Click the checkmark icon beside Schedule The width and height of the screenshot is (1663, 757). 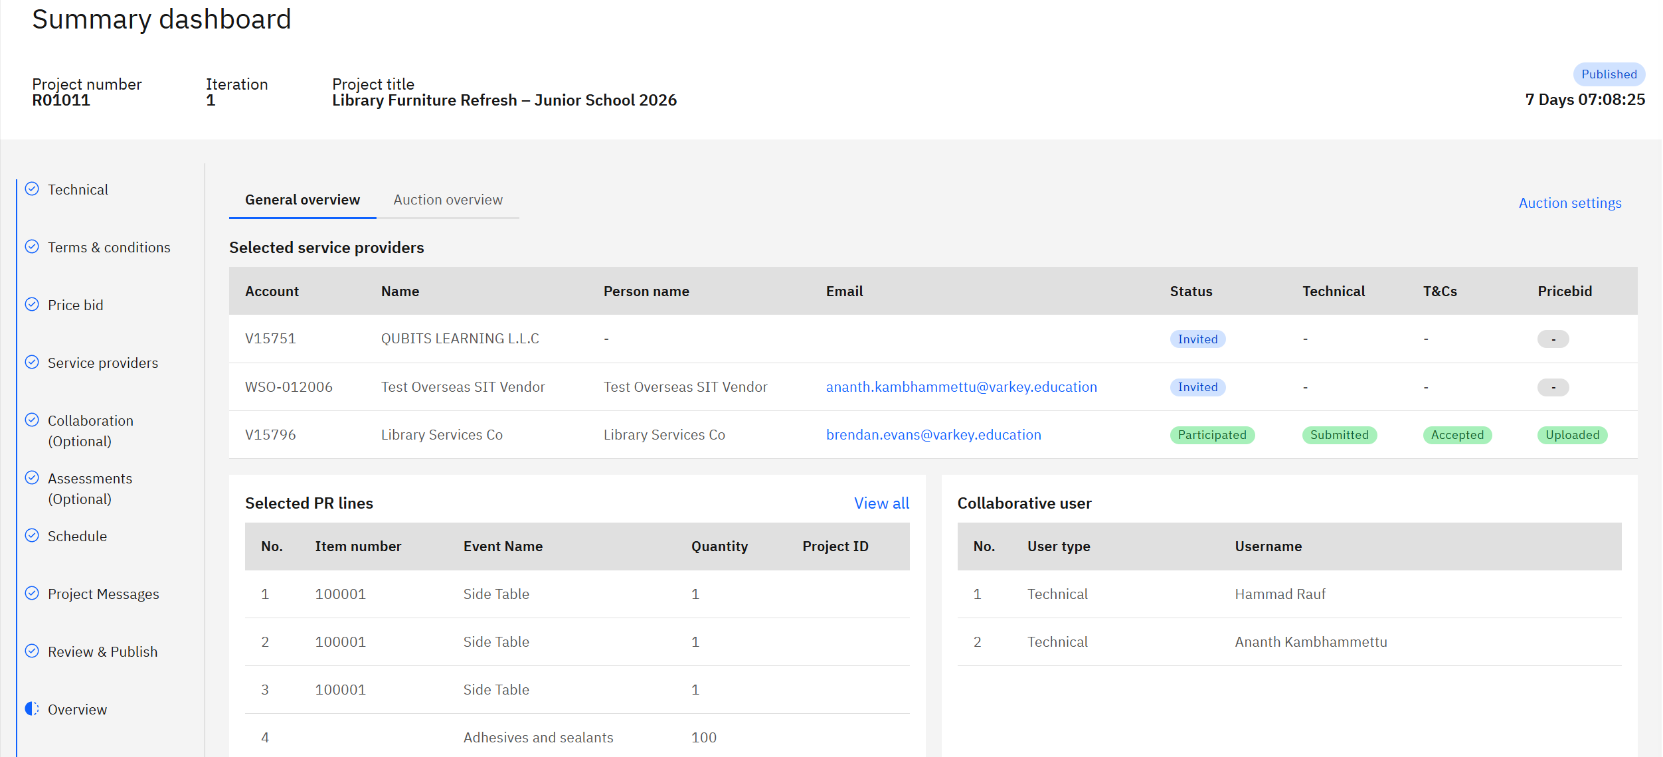coord(32,536)
